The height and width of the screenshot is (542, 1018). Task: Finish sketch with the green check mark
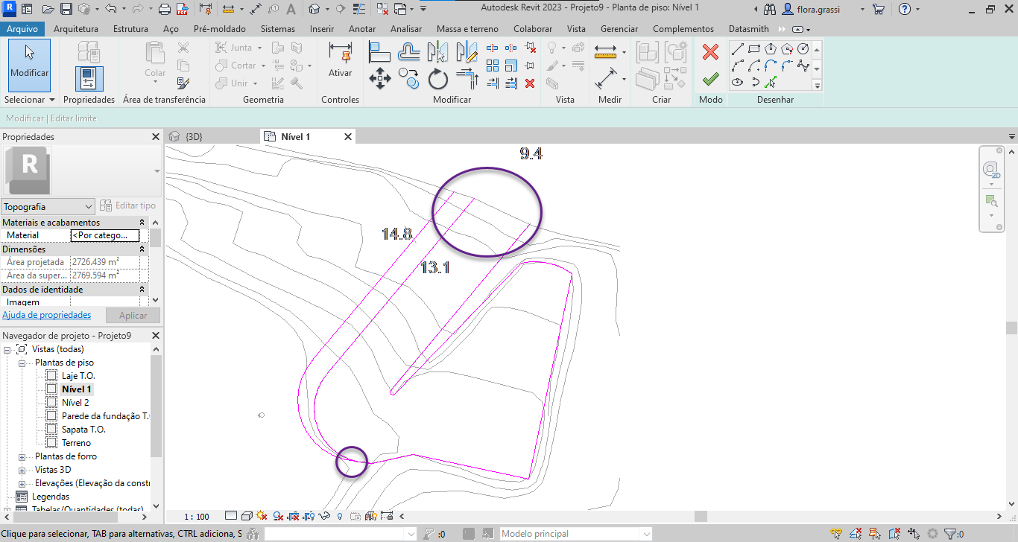pos(709,78)
